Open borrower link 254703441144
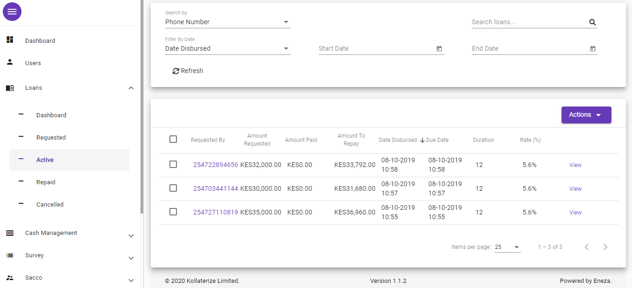This screenshot has width=632, height=288. point(216,188)
